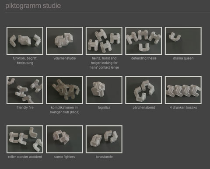Click the 'heinz, horst and holger' thumbnail

[x=104, y=41]
